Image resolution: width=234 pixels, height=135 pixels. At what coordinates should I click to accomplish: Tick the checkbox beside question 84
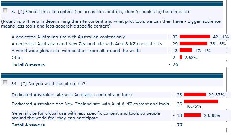click(x=5, y=83)
